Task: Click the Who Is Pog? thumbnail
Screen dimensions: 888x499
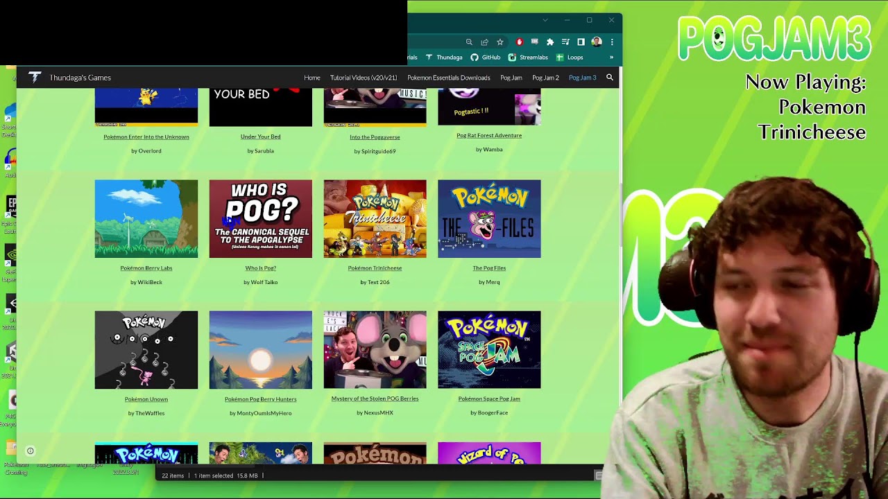Action: coord(261,219)
